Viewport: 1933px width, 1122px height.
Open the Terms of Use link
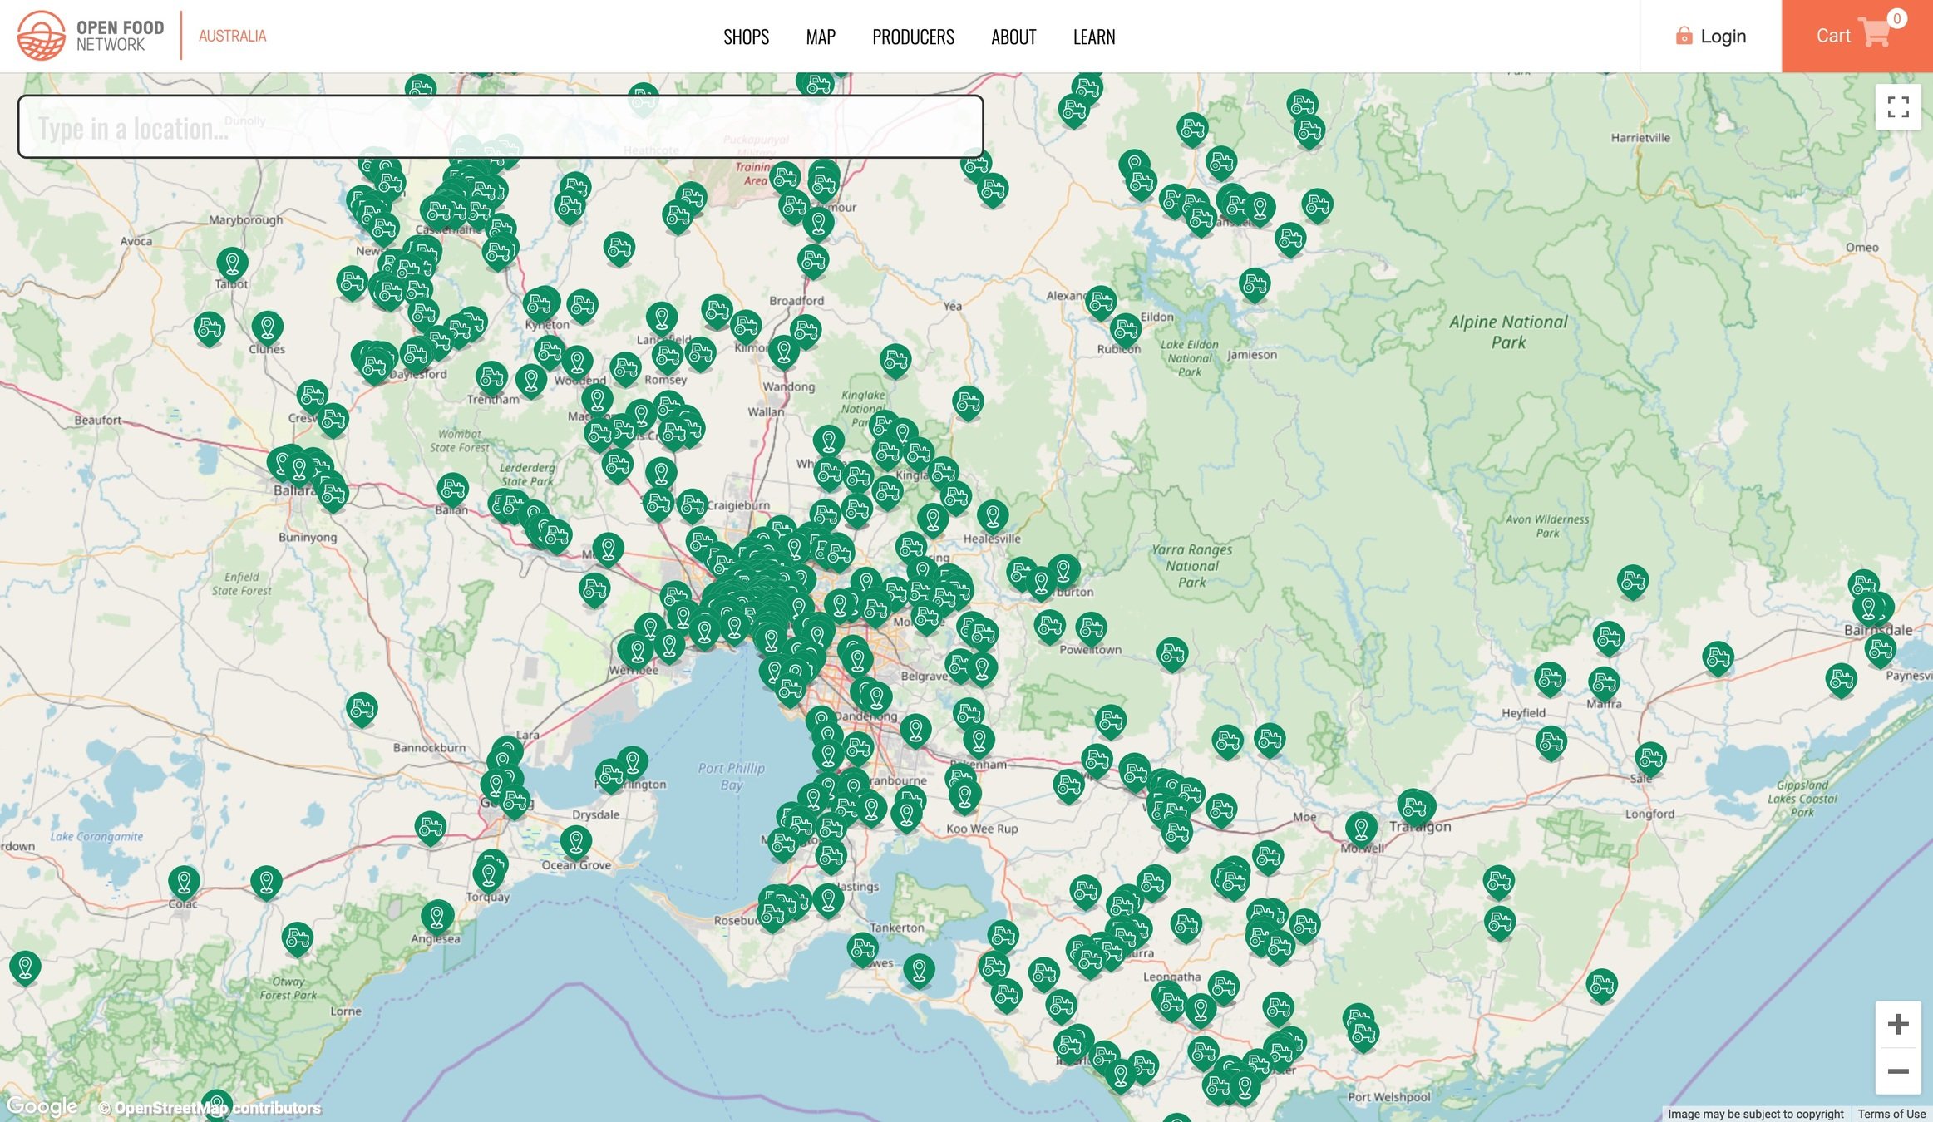coord(1891,1114)
